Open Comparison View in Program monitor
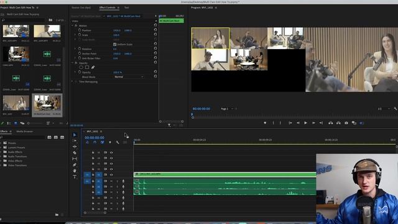398x224 pixels. tap(354, 123)
